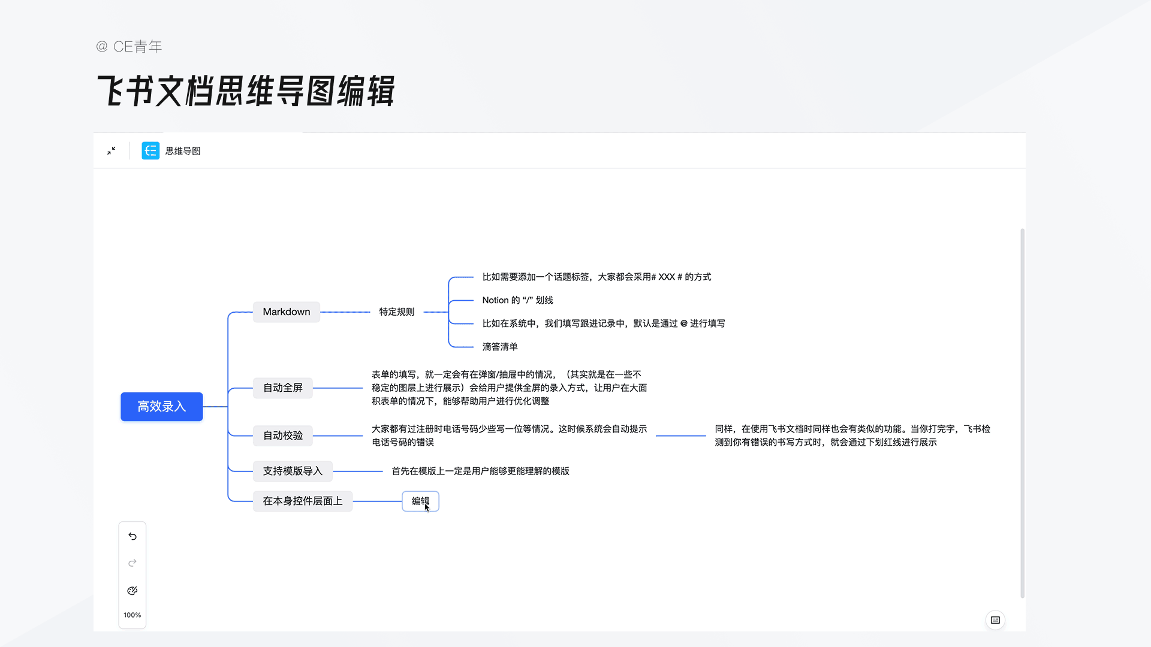Screen dimensions: 1151x647
Task: Click the Notion 的 “/” 划线 node
Action: 518,300
